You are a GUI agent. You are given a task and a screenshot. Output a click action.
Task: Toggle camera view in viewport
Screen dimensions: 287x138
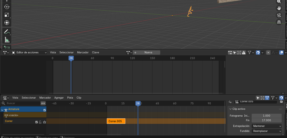tap(279, 15)
